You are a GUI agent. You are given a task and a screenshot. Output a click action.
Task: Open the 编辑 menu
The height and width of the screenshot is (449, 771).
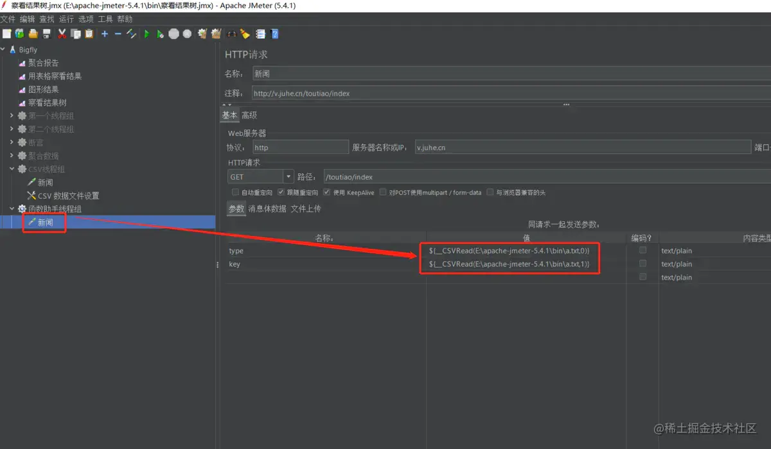click(27, 19)
